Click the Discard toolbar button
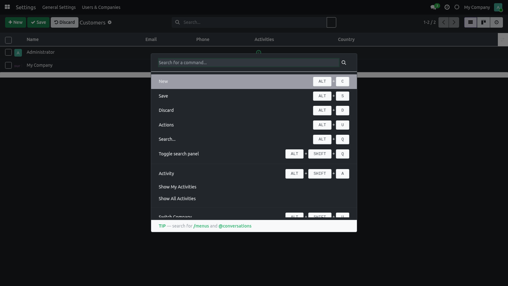The image size is (508, 286). pyautogui.click(x=64, y=22)
